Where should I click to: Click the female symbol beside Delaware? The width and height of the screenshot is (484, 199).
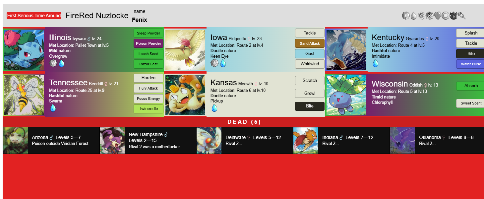(249, 137)
